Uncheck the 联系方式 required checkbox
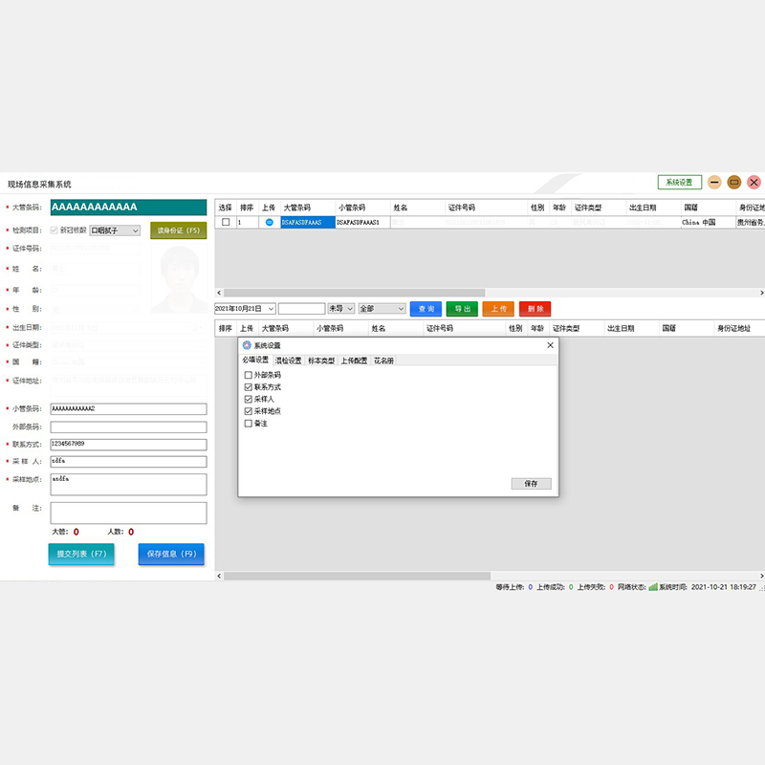 click(x=249, y=387)
